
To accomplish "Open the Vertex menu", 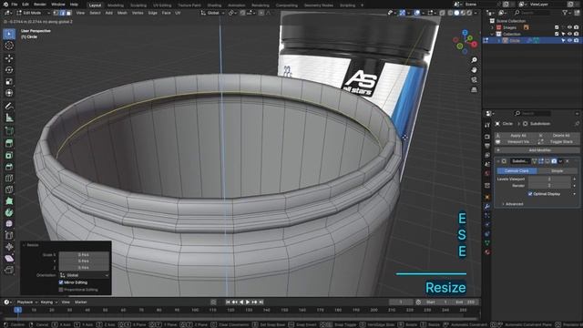I will tap(138, 13).
